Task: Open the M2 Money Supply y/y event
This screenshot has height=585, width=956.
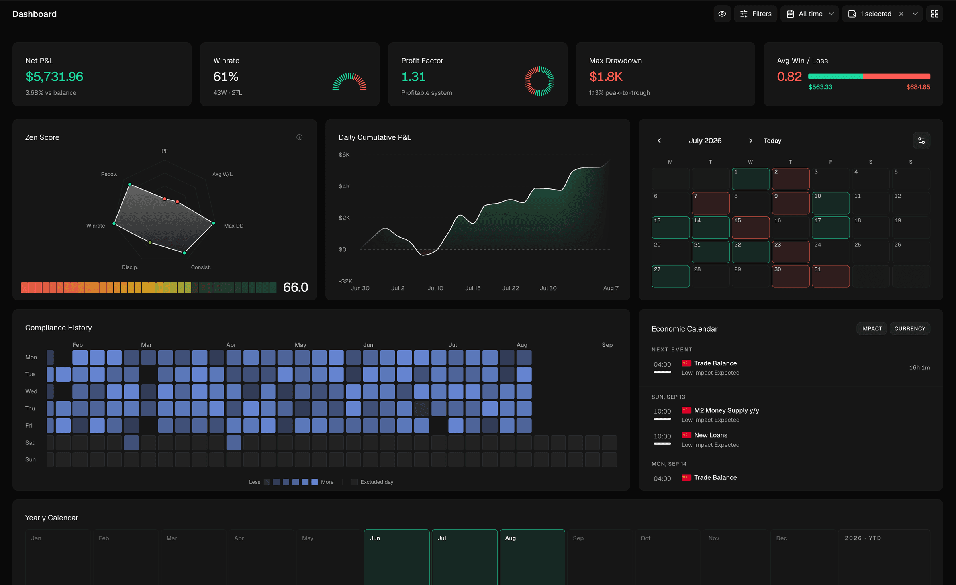Action: pos(791,415)
